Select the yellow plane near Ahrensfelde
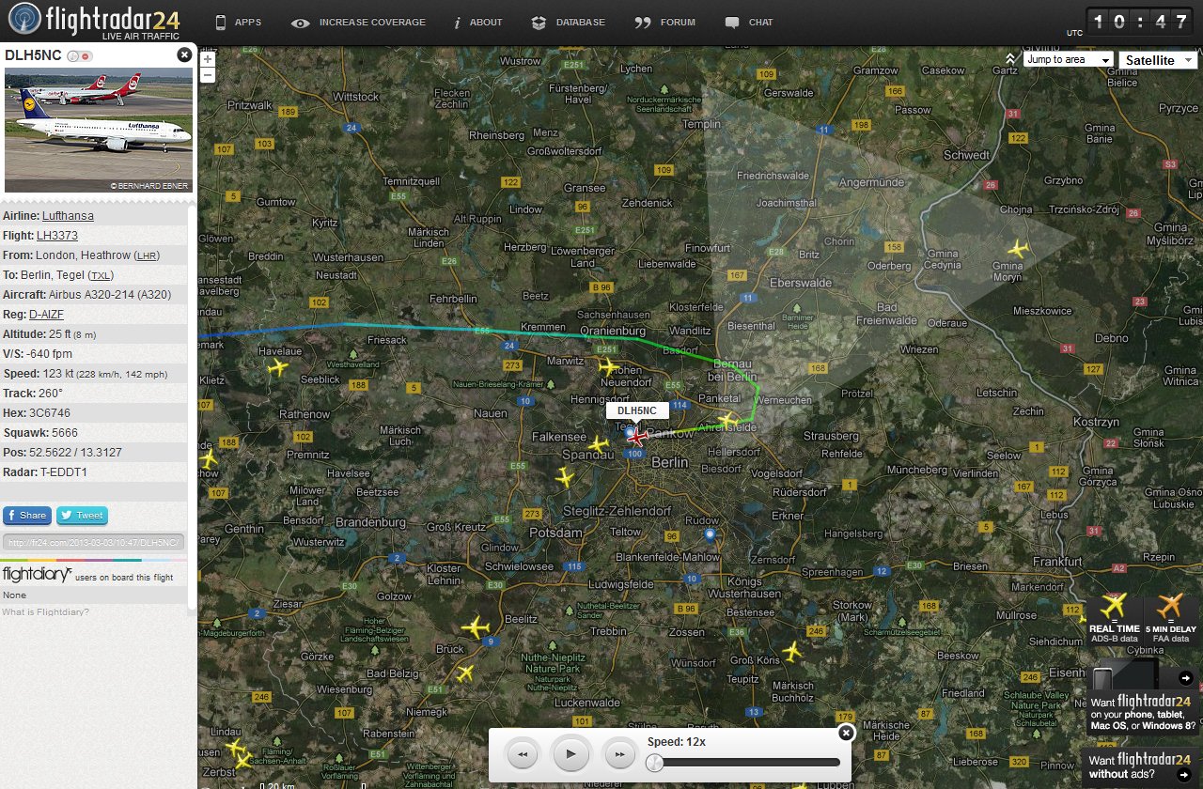The width and height of the screenshot is (1203, 789). tap(727, 420)
